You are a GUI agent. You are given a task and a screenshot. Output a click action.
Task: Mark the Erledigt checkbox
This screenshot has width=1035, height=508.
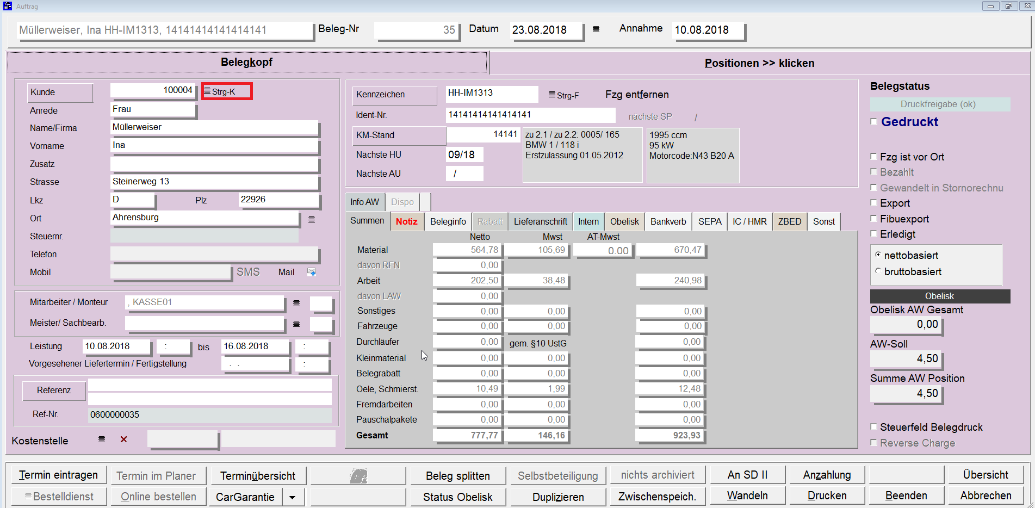coord(874,234)
